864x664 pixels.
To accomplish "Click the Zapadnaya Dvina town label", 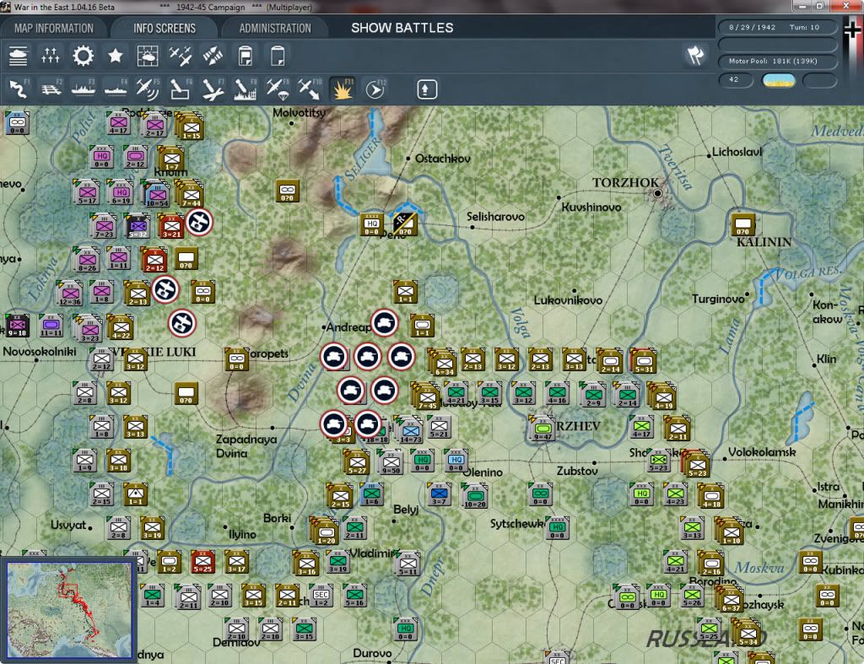I will click(x=246, y=446).
